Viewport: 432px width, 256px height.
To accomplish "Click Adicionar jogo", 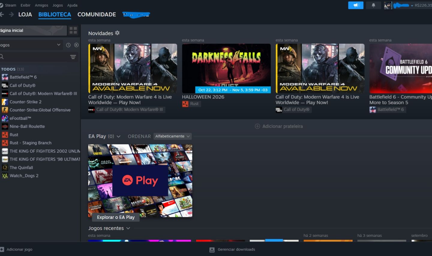I will [16, 249].
